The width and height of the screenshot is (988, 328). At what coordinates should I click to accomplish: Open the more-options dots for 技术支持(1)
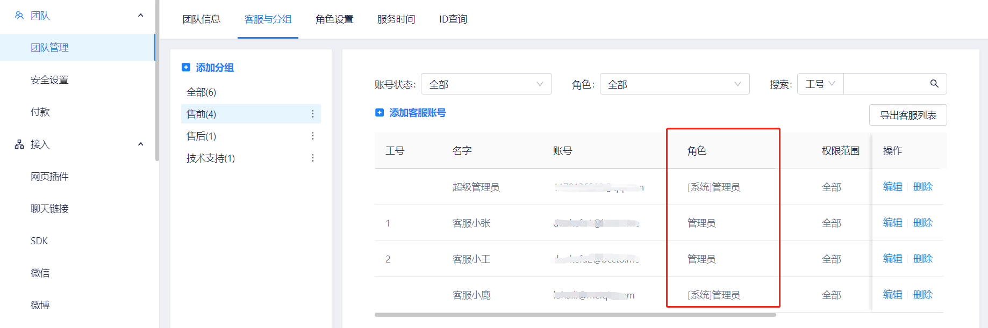point(313,158)
